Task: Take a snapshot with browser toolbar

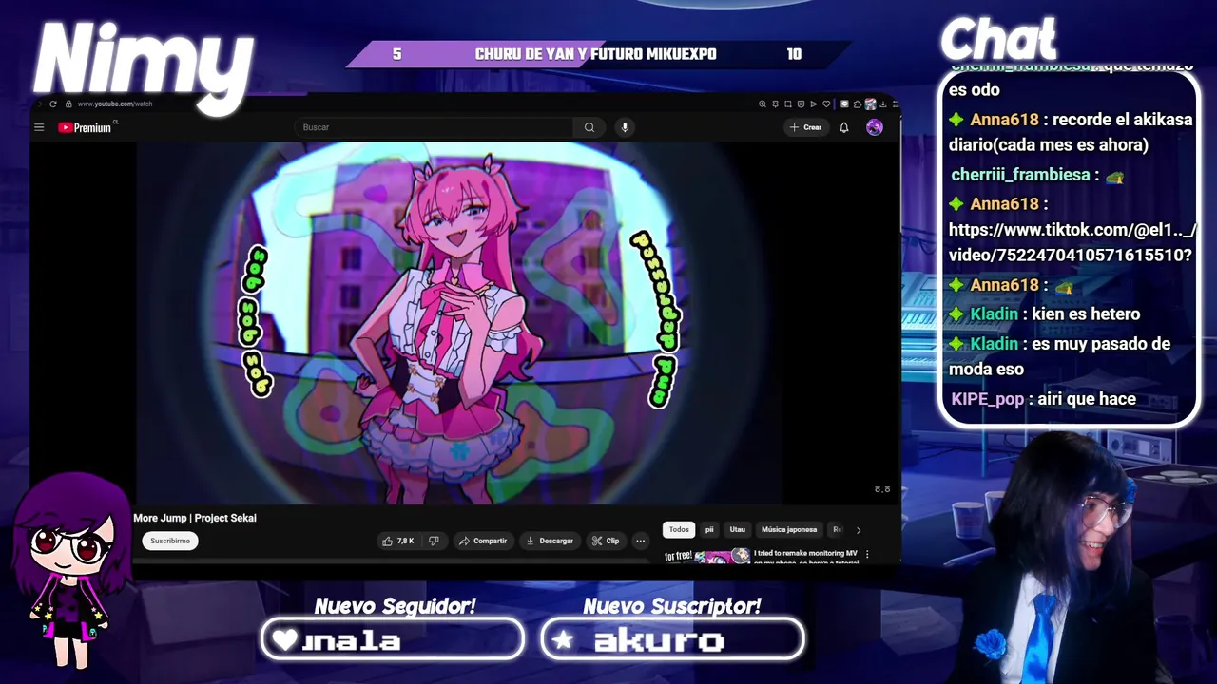Action: click(788, 104)
